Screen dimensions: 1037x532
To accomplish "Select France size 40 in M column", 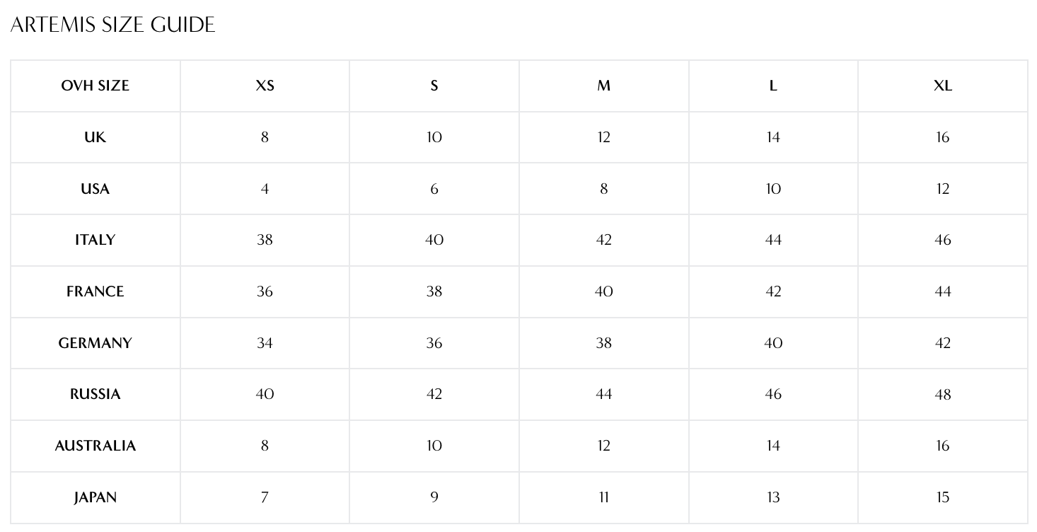I will pos(603,291).
